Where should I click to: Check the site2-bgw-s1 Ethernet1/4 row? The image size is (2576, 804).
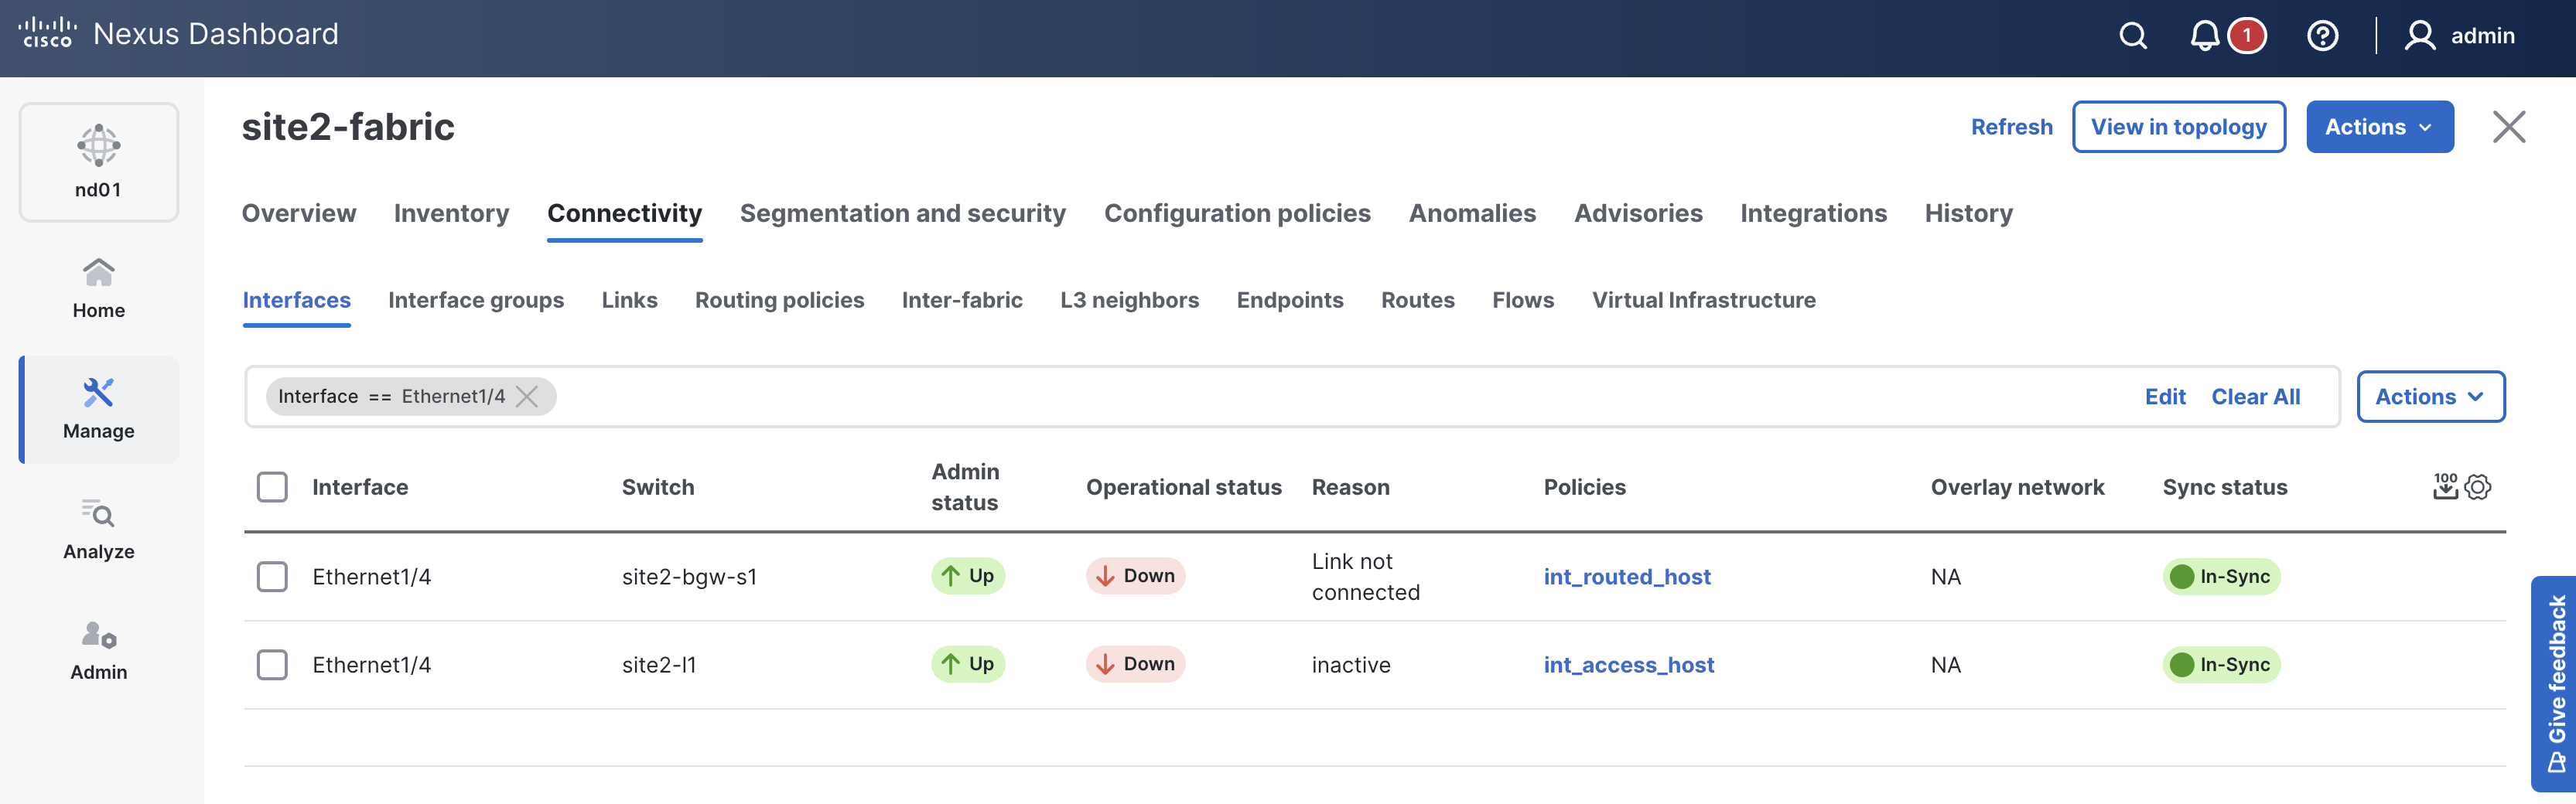coord(272,576)
